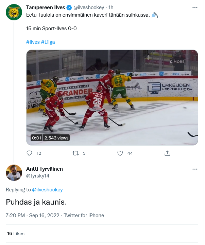205x245 pixels.
Task: Click the Antti Tyrväinen display name
Action: pyautogui.click(x=45, y=169)
